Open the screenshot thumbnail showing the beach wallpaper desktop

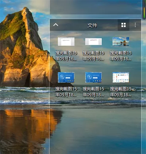click(x=121, y=42)
